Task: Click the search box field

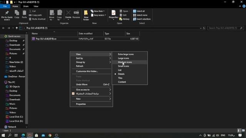Action: pyautogui.click(x=225, y=28)
